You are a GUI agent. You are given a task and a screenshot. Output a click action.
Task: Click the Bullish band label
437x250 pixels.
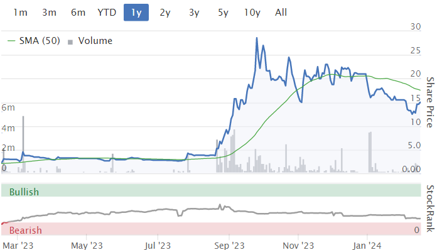coord(24,192)
